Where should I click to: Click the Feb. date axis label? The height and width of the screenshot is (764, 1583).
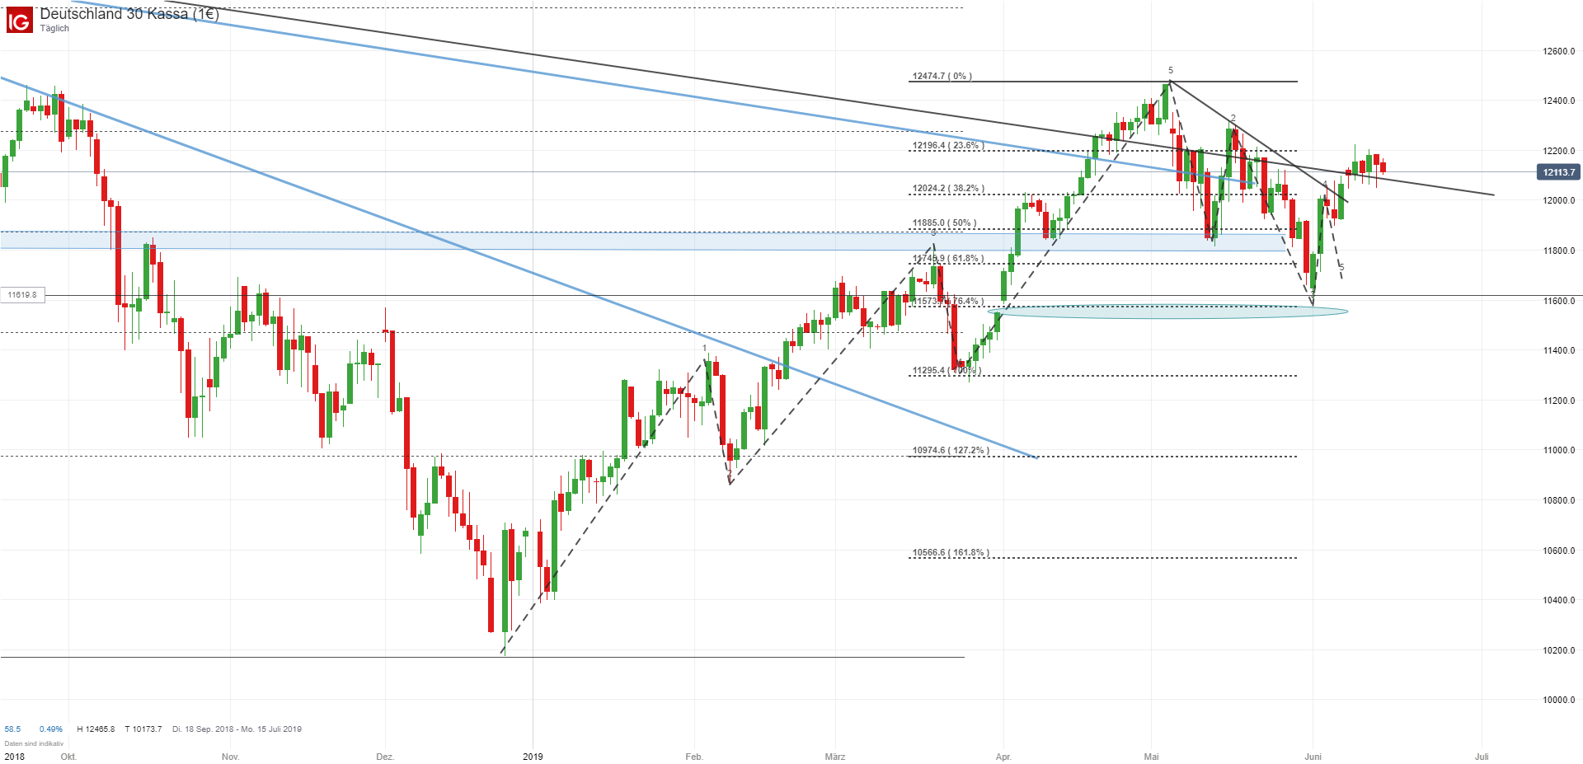pos(694,757)
